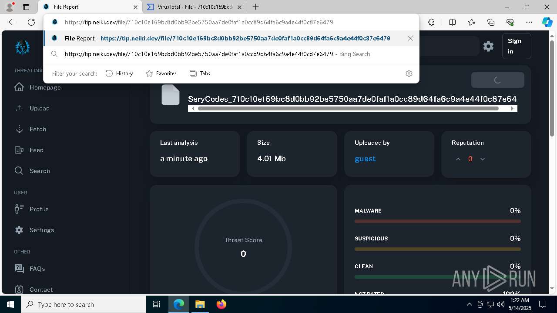
Task: Open Upload page in sidebar
Action: 32,108
